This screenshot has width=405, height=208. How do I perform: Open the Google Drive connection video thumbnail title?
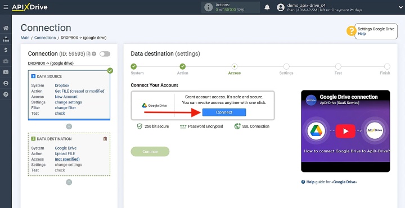tap(349, 97)
